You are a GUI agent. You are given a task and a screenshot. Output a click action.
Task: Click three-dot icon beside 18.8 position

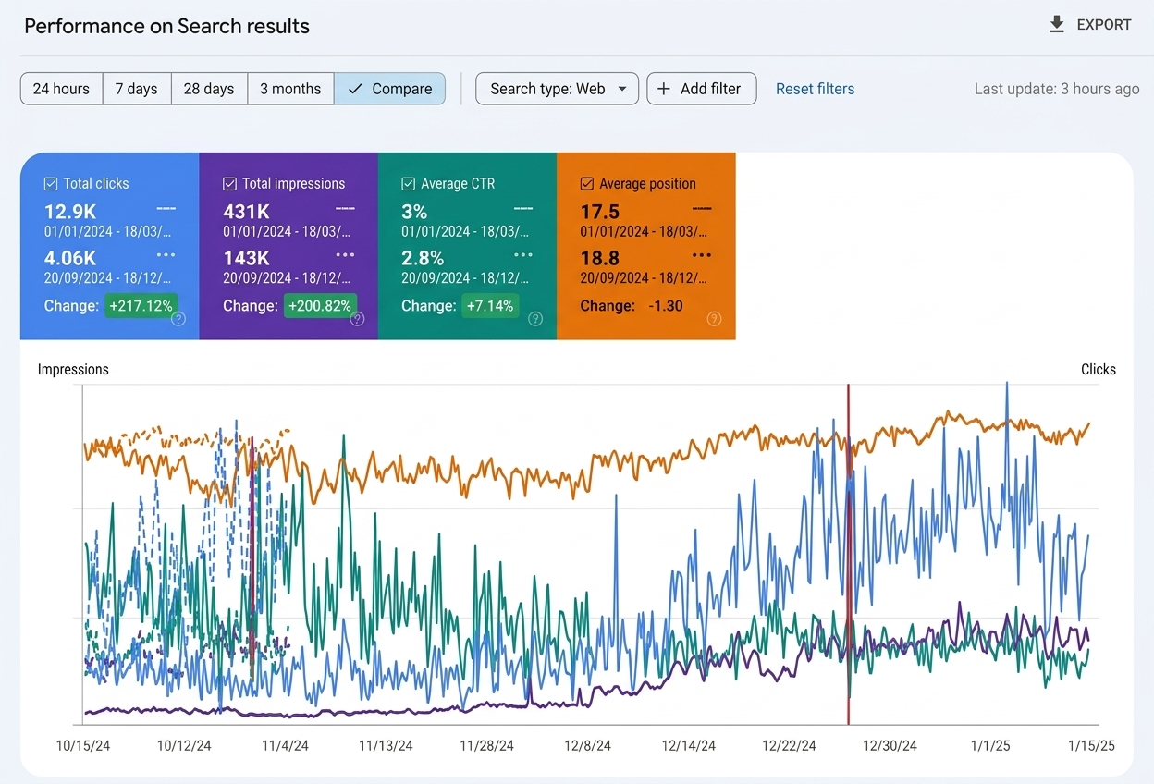click(702, 255)
